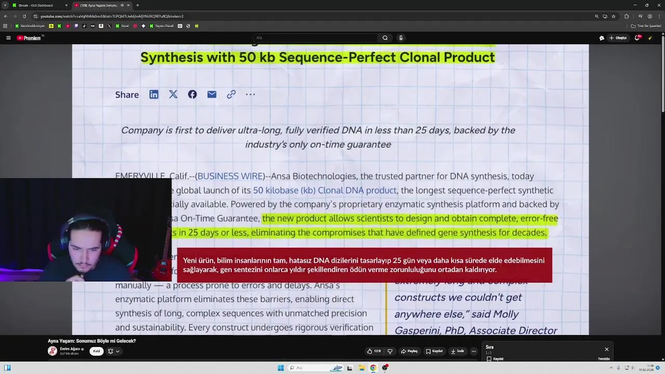Open the X bookmark icon in bookmarks bar

[x=109, y=26]
